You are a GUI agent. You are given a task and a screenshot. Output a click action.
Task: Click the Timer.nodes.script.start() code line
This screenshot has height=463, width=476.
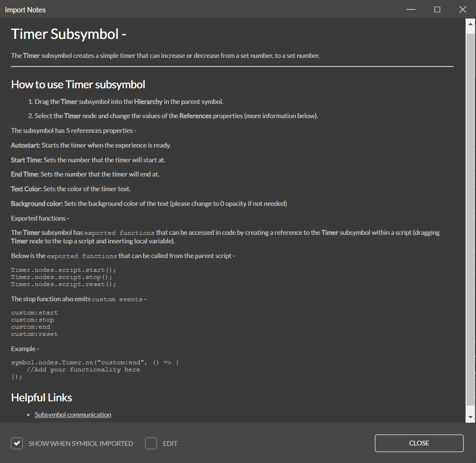point(64,270)
